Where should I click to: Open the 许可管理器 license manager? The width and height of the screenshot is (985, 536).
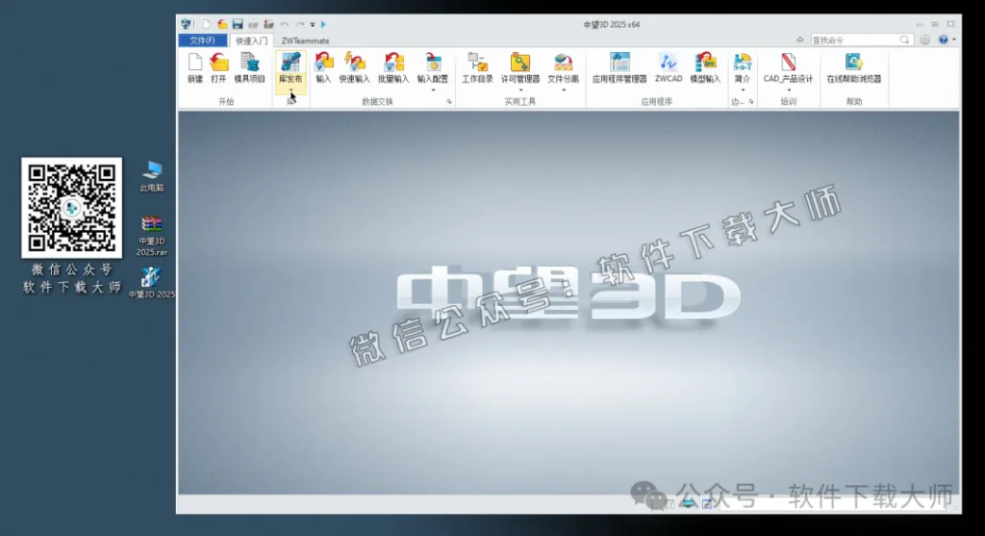[520, 63]
